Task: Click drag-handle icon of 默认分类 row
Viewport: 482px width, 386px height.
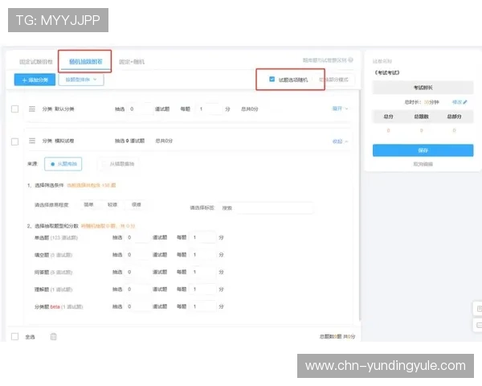Action: 32,109
